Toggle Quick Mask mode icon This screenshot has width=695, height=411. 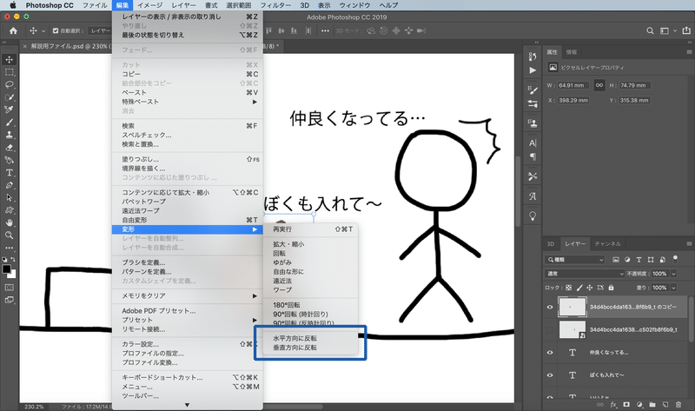(10, 288)
